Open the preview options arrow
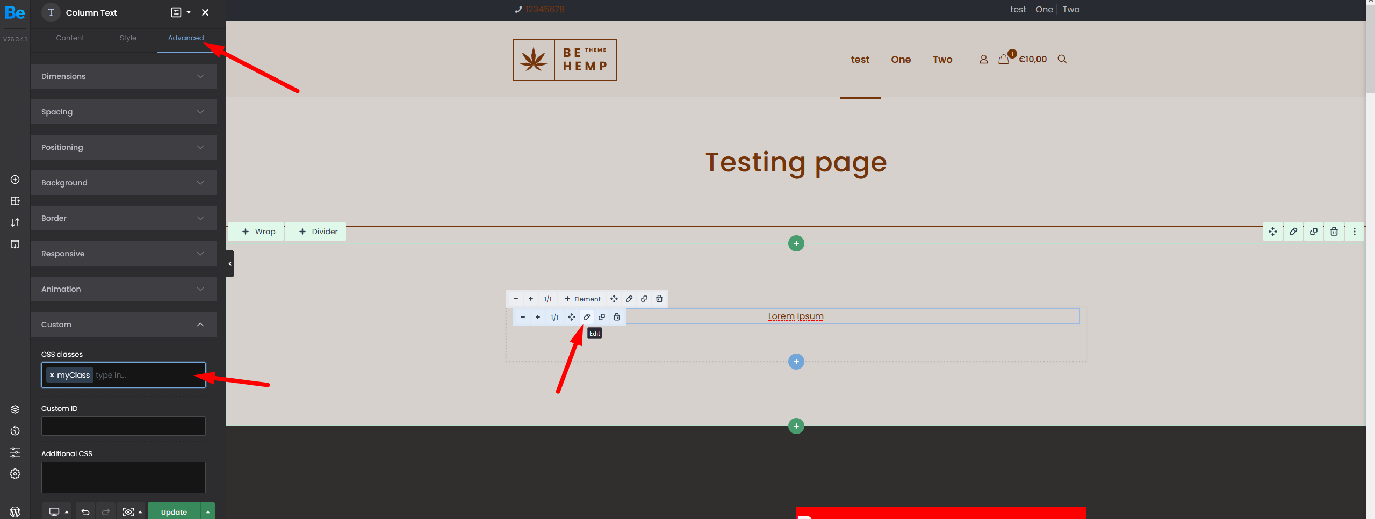The image size is (1375, 519). pos(140,512)
